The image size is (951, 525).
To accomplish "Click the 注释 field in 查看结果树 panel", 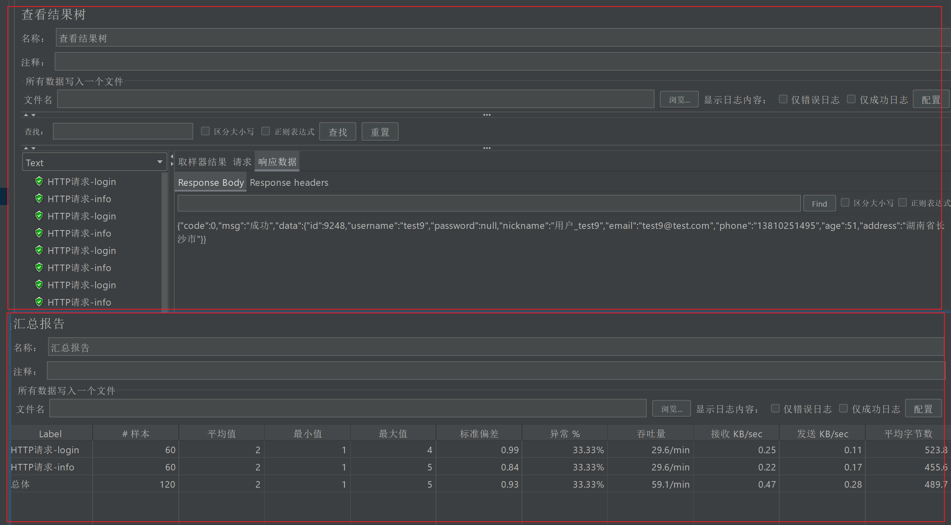I will [502, 62].
